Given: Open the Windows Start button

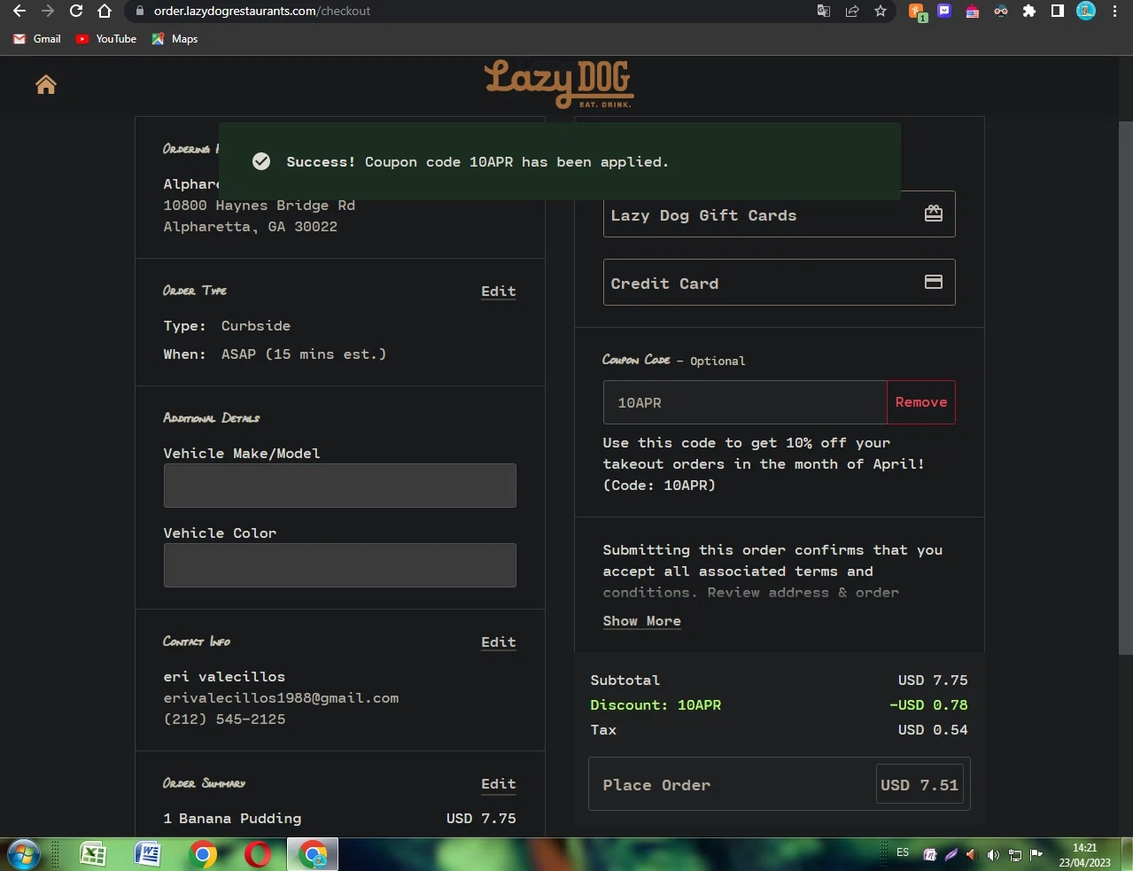Looking at the screenshot, I should click(x=24, y=854).
